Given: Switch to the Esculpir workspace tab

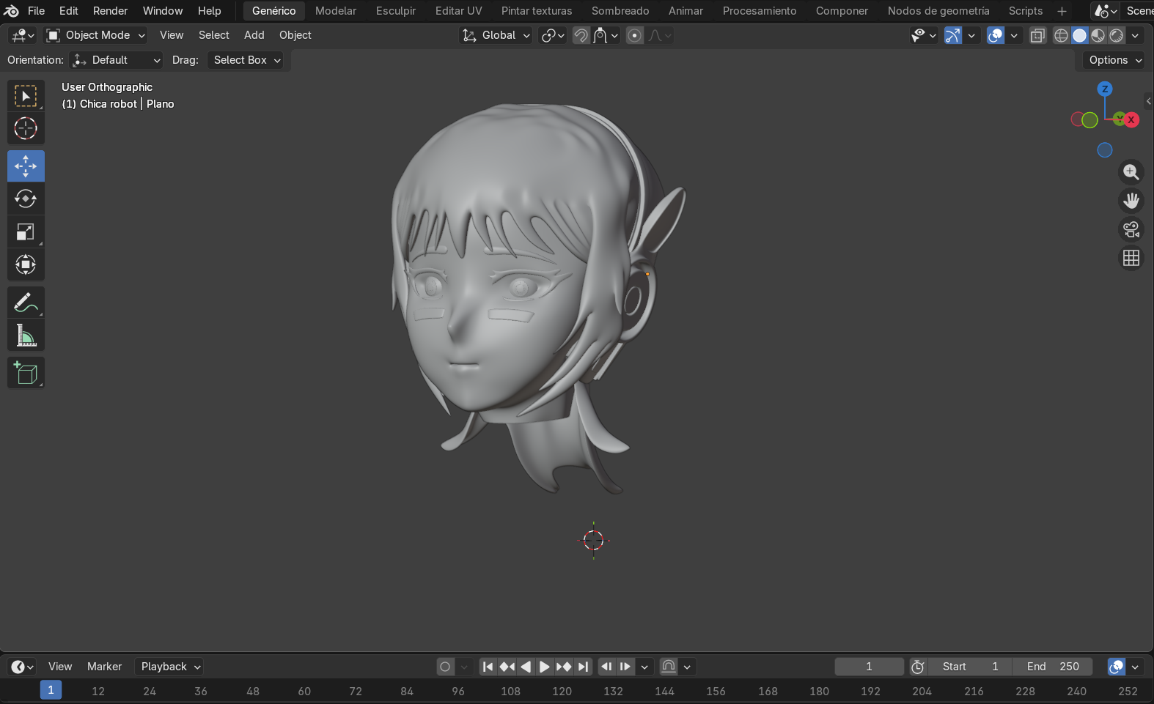Looking at the screenshot, I should [x=395, y=11].
